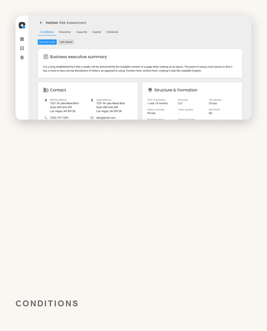Image resolution: width=267 pixels, height=331 pixels.
Task: Switch to the Character tab
Action: pos(65,32)
